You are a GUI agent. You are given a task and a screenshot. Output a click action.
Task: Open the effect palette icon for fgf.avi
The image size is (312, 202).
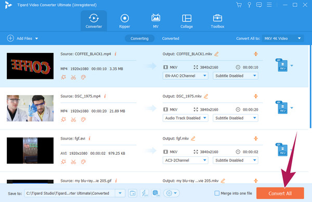tap(83, 161)
